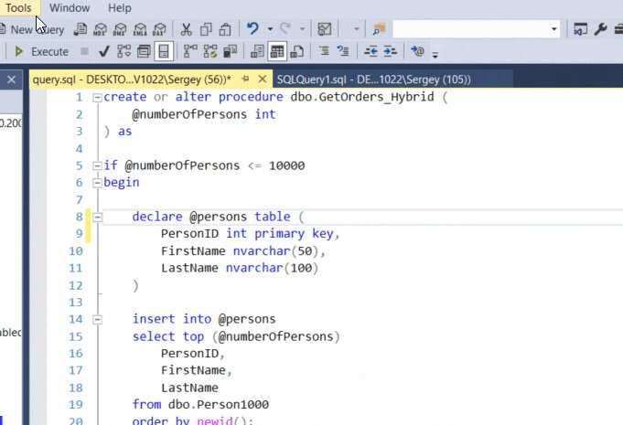Switch output to Results to Text
Viewport: 623px width, 425px height.
pos(257,51)
